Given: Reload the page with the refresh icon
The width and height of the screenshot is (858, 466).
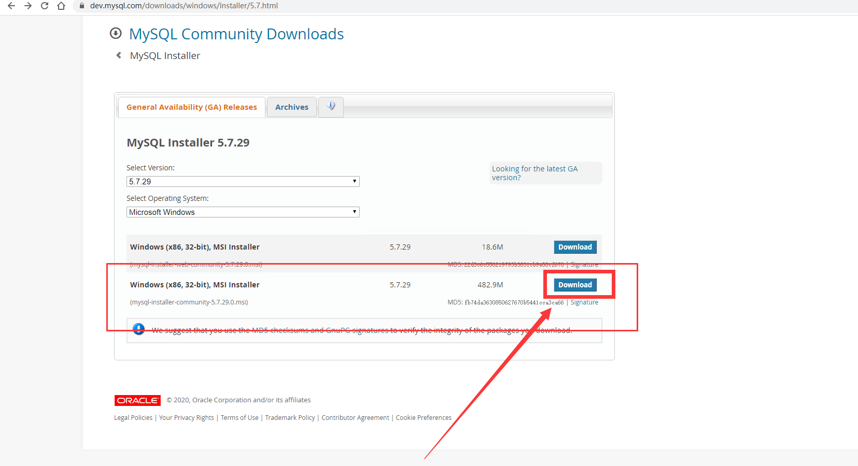Looking at the screenshot, I should (45, 6).
